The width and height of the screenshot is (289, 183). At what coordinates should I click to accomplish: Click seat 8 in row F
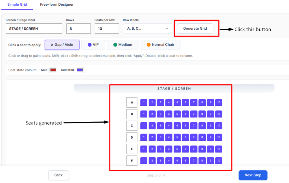pos(202,161)
